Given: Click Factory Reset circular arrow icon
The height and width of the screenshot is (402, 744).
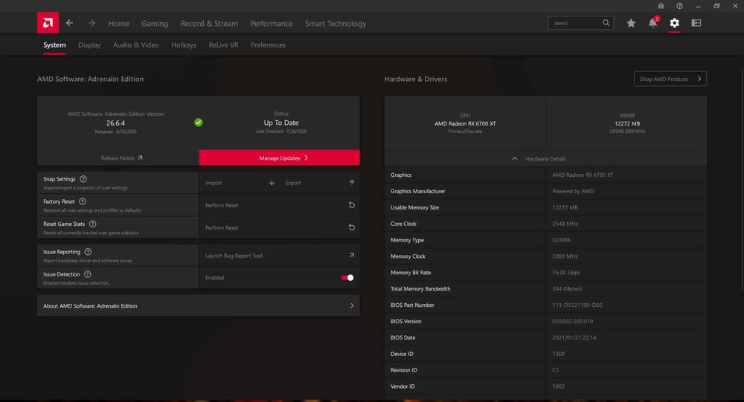Looking at the screenshot, I should (352, 205).
